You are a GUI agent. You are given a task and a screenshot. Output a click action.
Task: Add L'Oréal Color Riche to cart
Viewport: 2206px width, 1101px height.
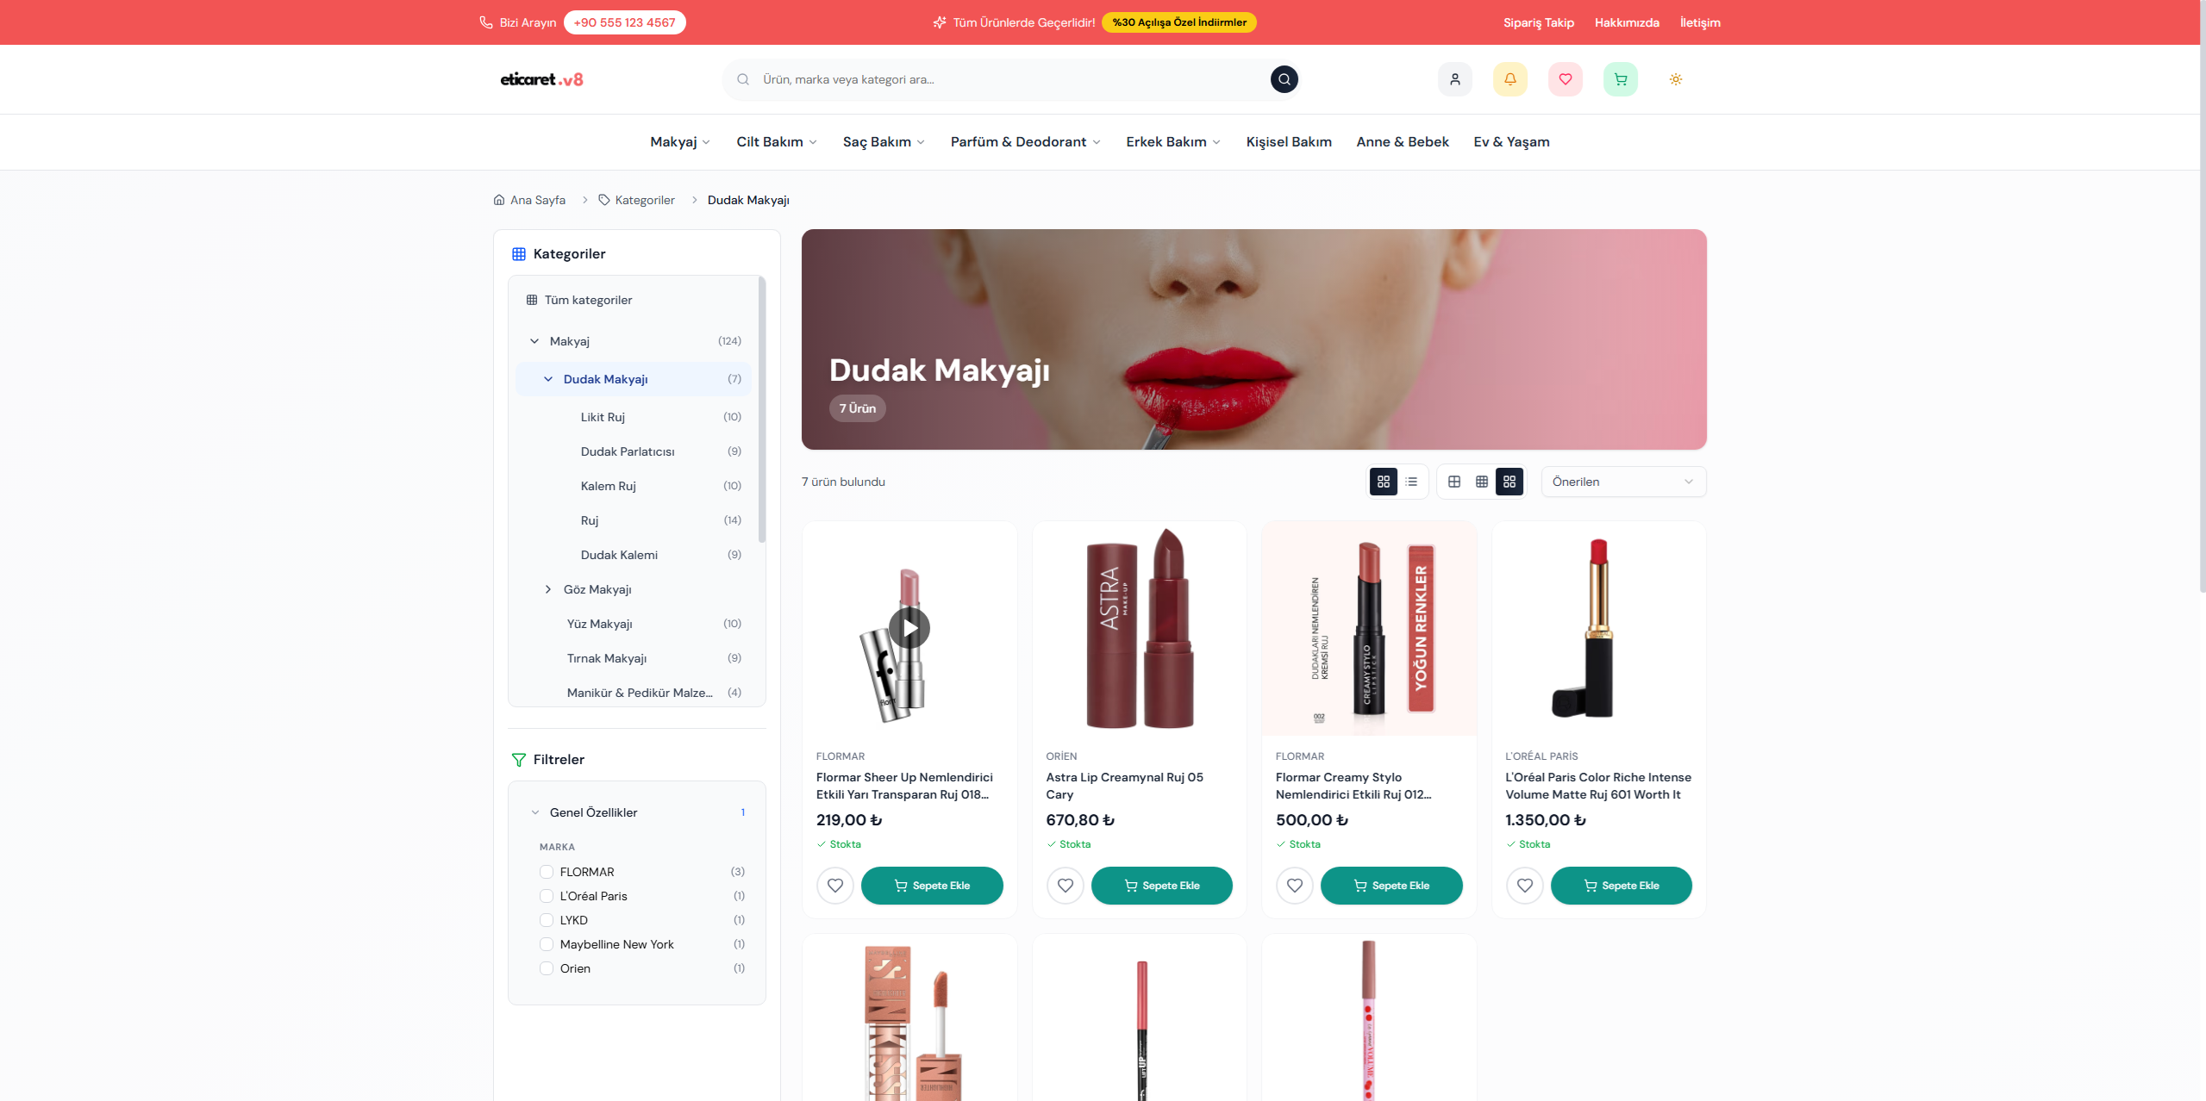point(1621,886)
